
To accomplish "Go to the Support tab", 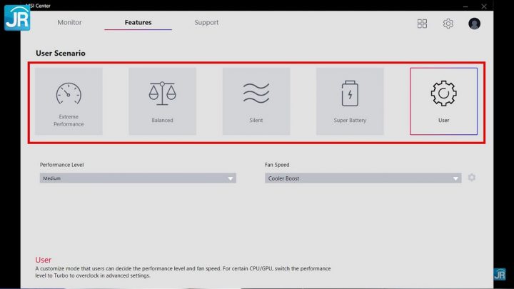I will pos(207,22).
